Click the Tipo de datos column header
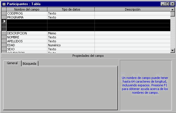This screenshot has height=113, width=176. [x=71, y=9]
